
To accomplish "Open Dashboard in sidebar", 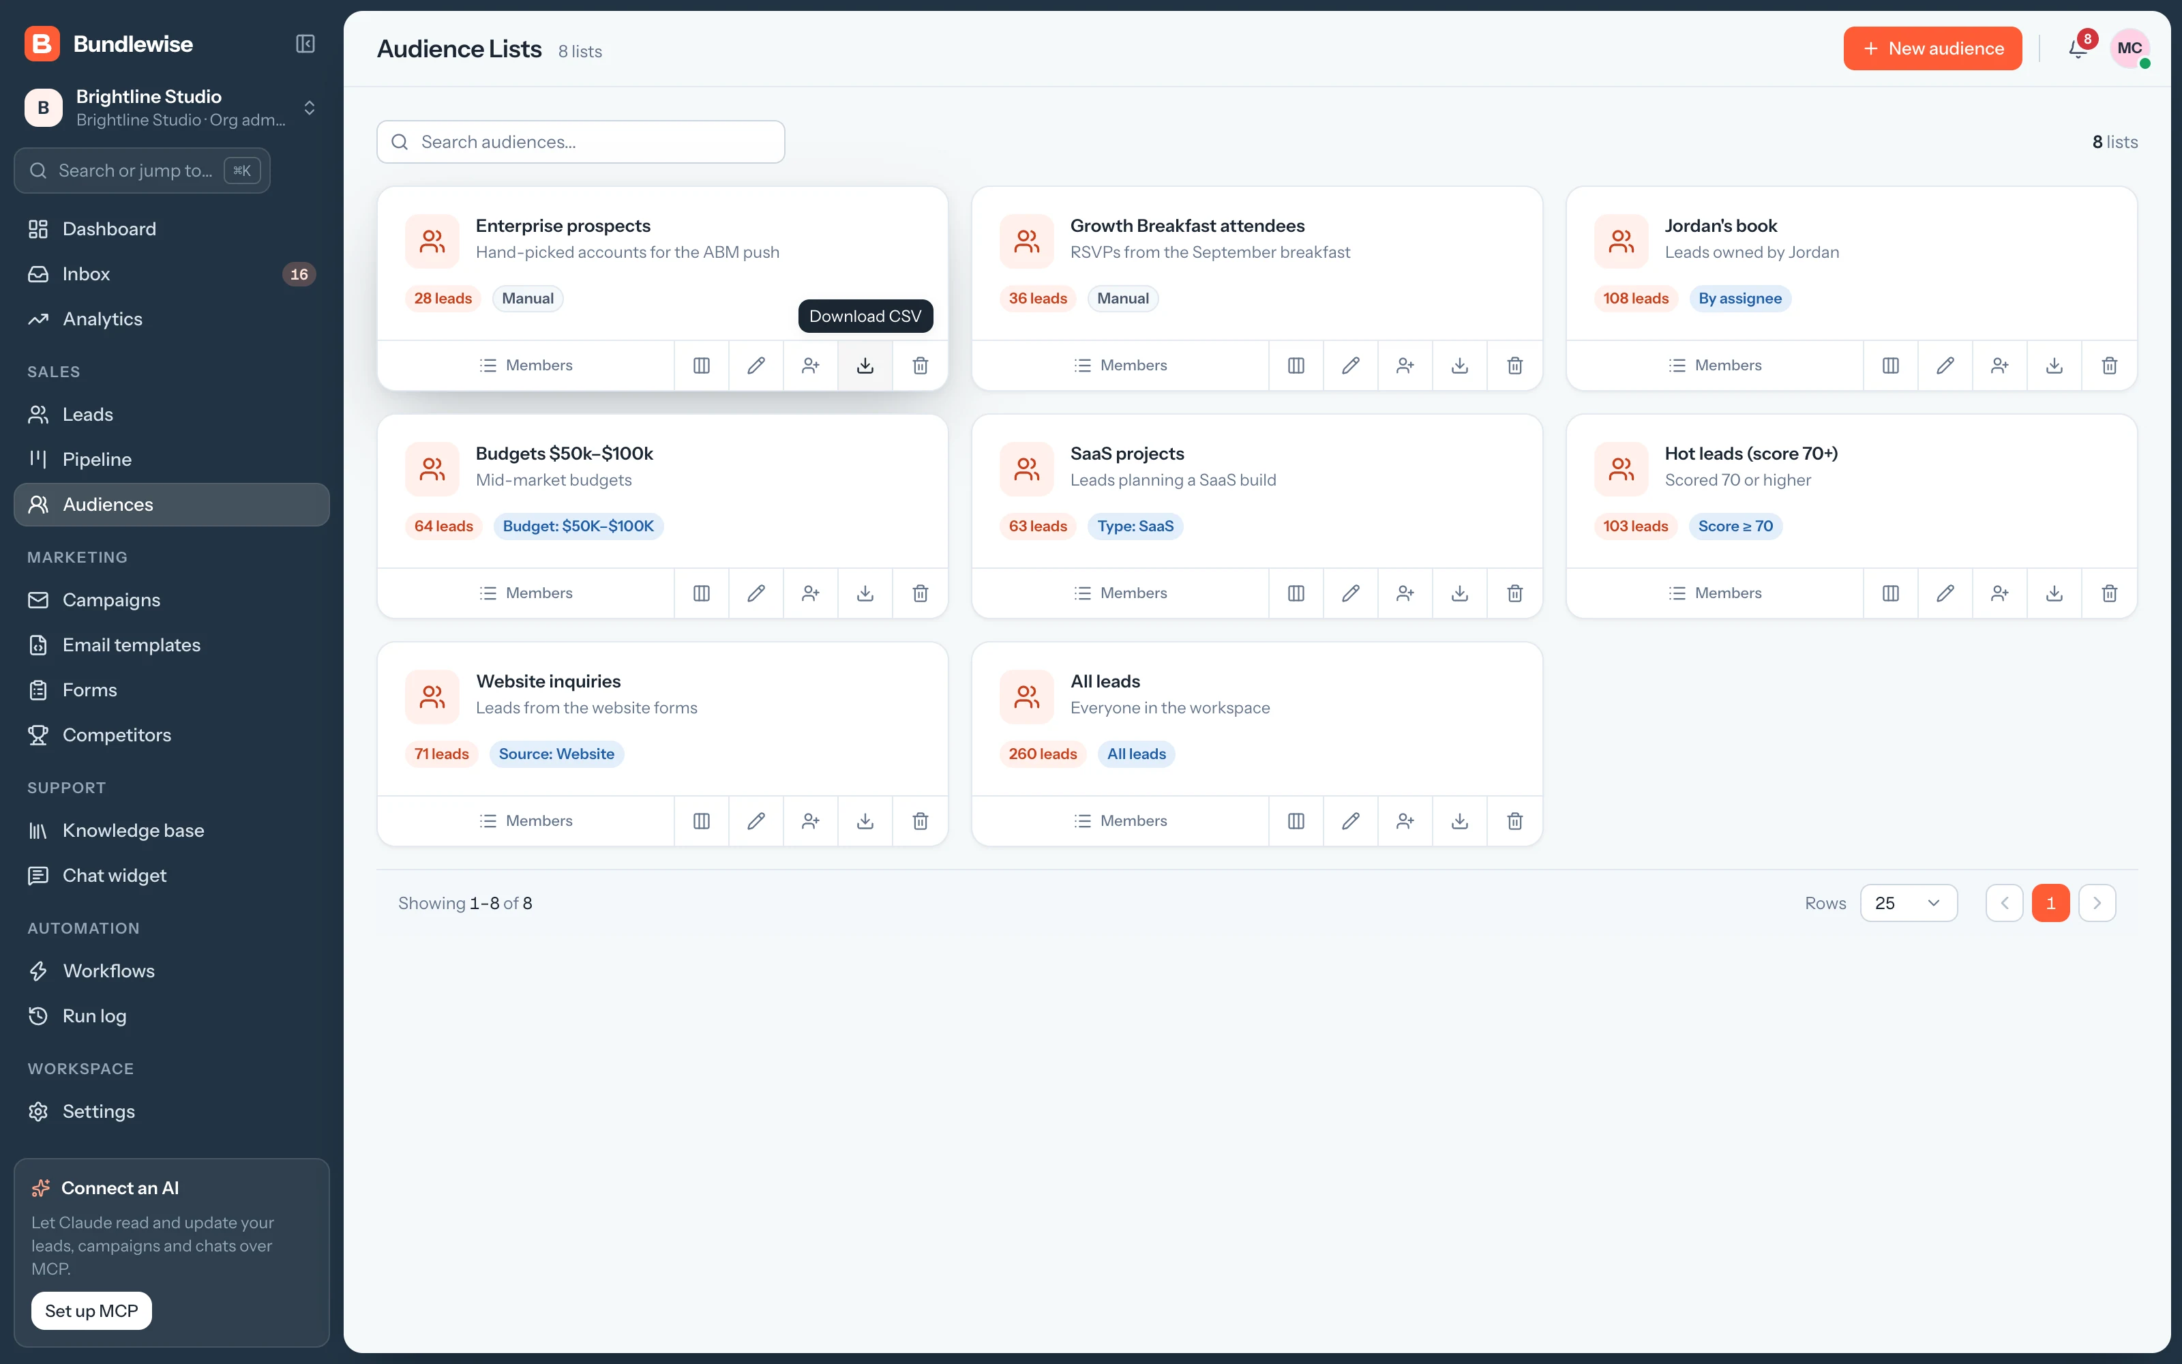I will click(x=171, y=229).
